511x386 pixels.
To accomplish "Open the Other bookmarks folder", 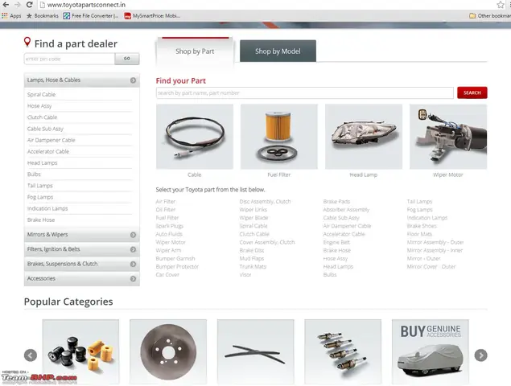I will (490, 15).
